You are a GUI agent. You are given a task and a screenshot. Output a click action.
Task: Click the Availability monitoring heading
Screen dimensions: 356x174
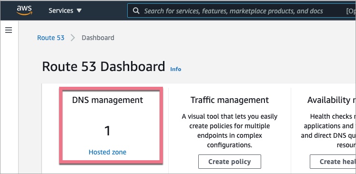tap(332, 100)
